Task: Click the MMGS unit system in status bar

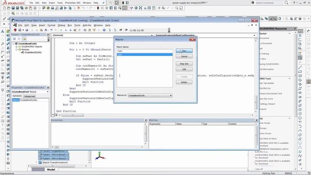Action: click(x=288, y=174)
